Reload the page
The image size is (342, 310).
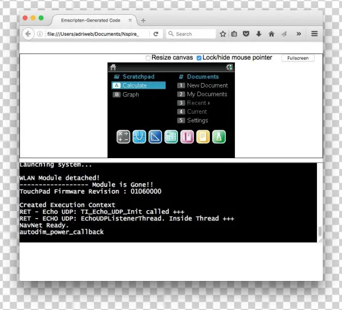tap(156, 34)
